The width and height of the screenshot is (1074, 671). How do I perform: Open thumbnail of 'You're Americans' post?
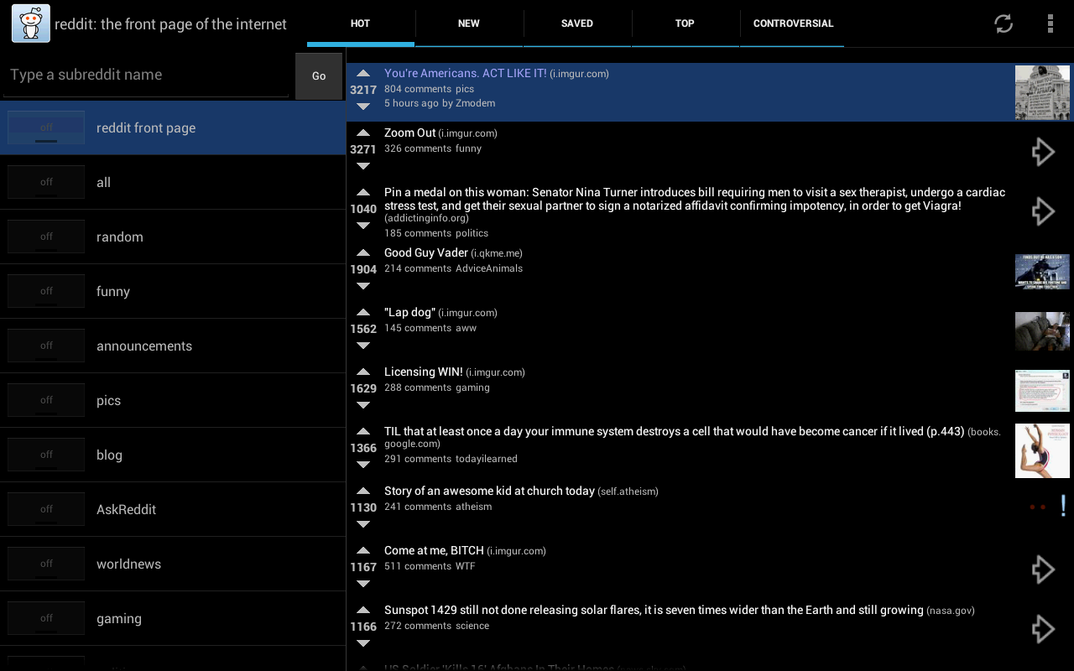1042,92
